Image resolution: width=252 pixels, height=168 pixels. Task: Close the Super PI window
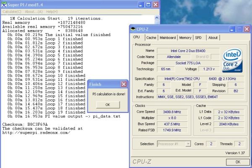[155, 5]
